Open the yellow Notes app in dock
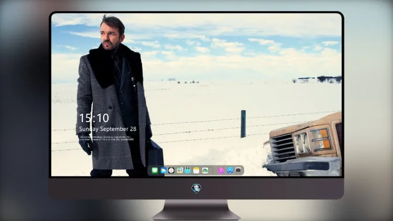 point(196,171)
